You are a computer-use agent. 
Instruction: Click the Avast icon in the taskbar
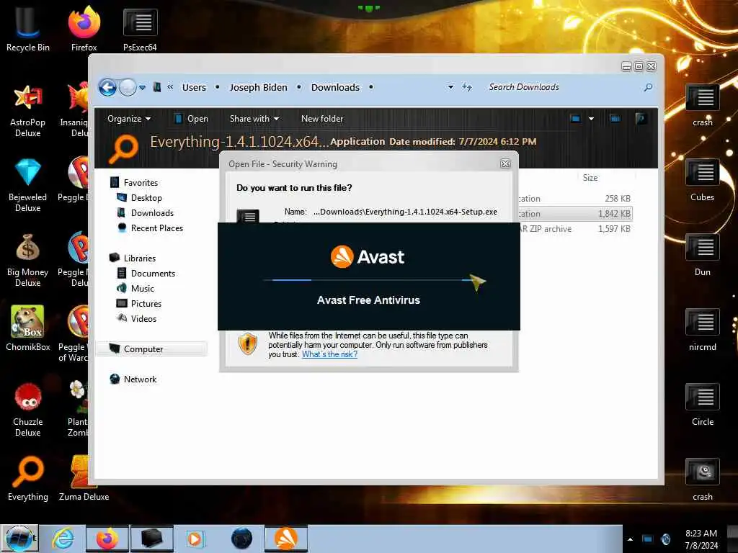coord(286,539)
